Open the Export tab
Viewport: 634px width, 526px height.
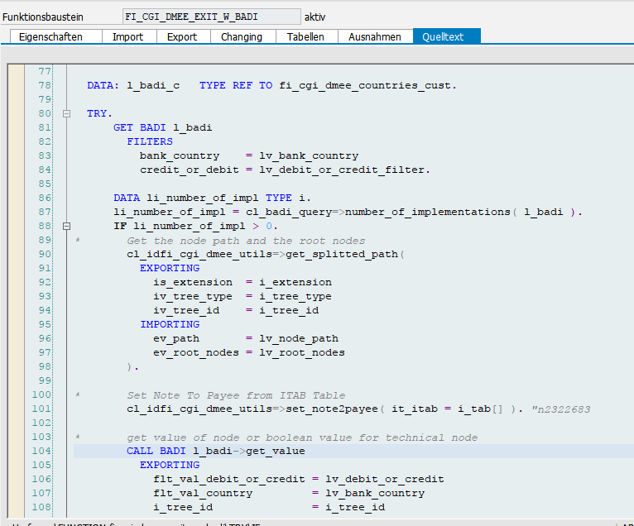(x=182, y=36)
